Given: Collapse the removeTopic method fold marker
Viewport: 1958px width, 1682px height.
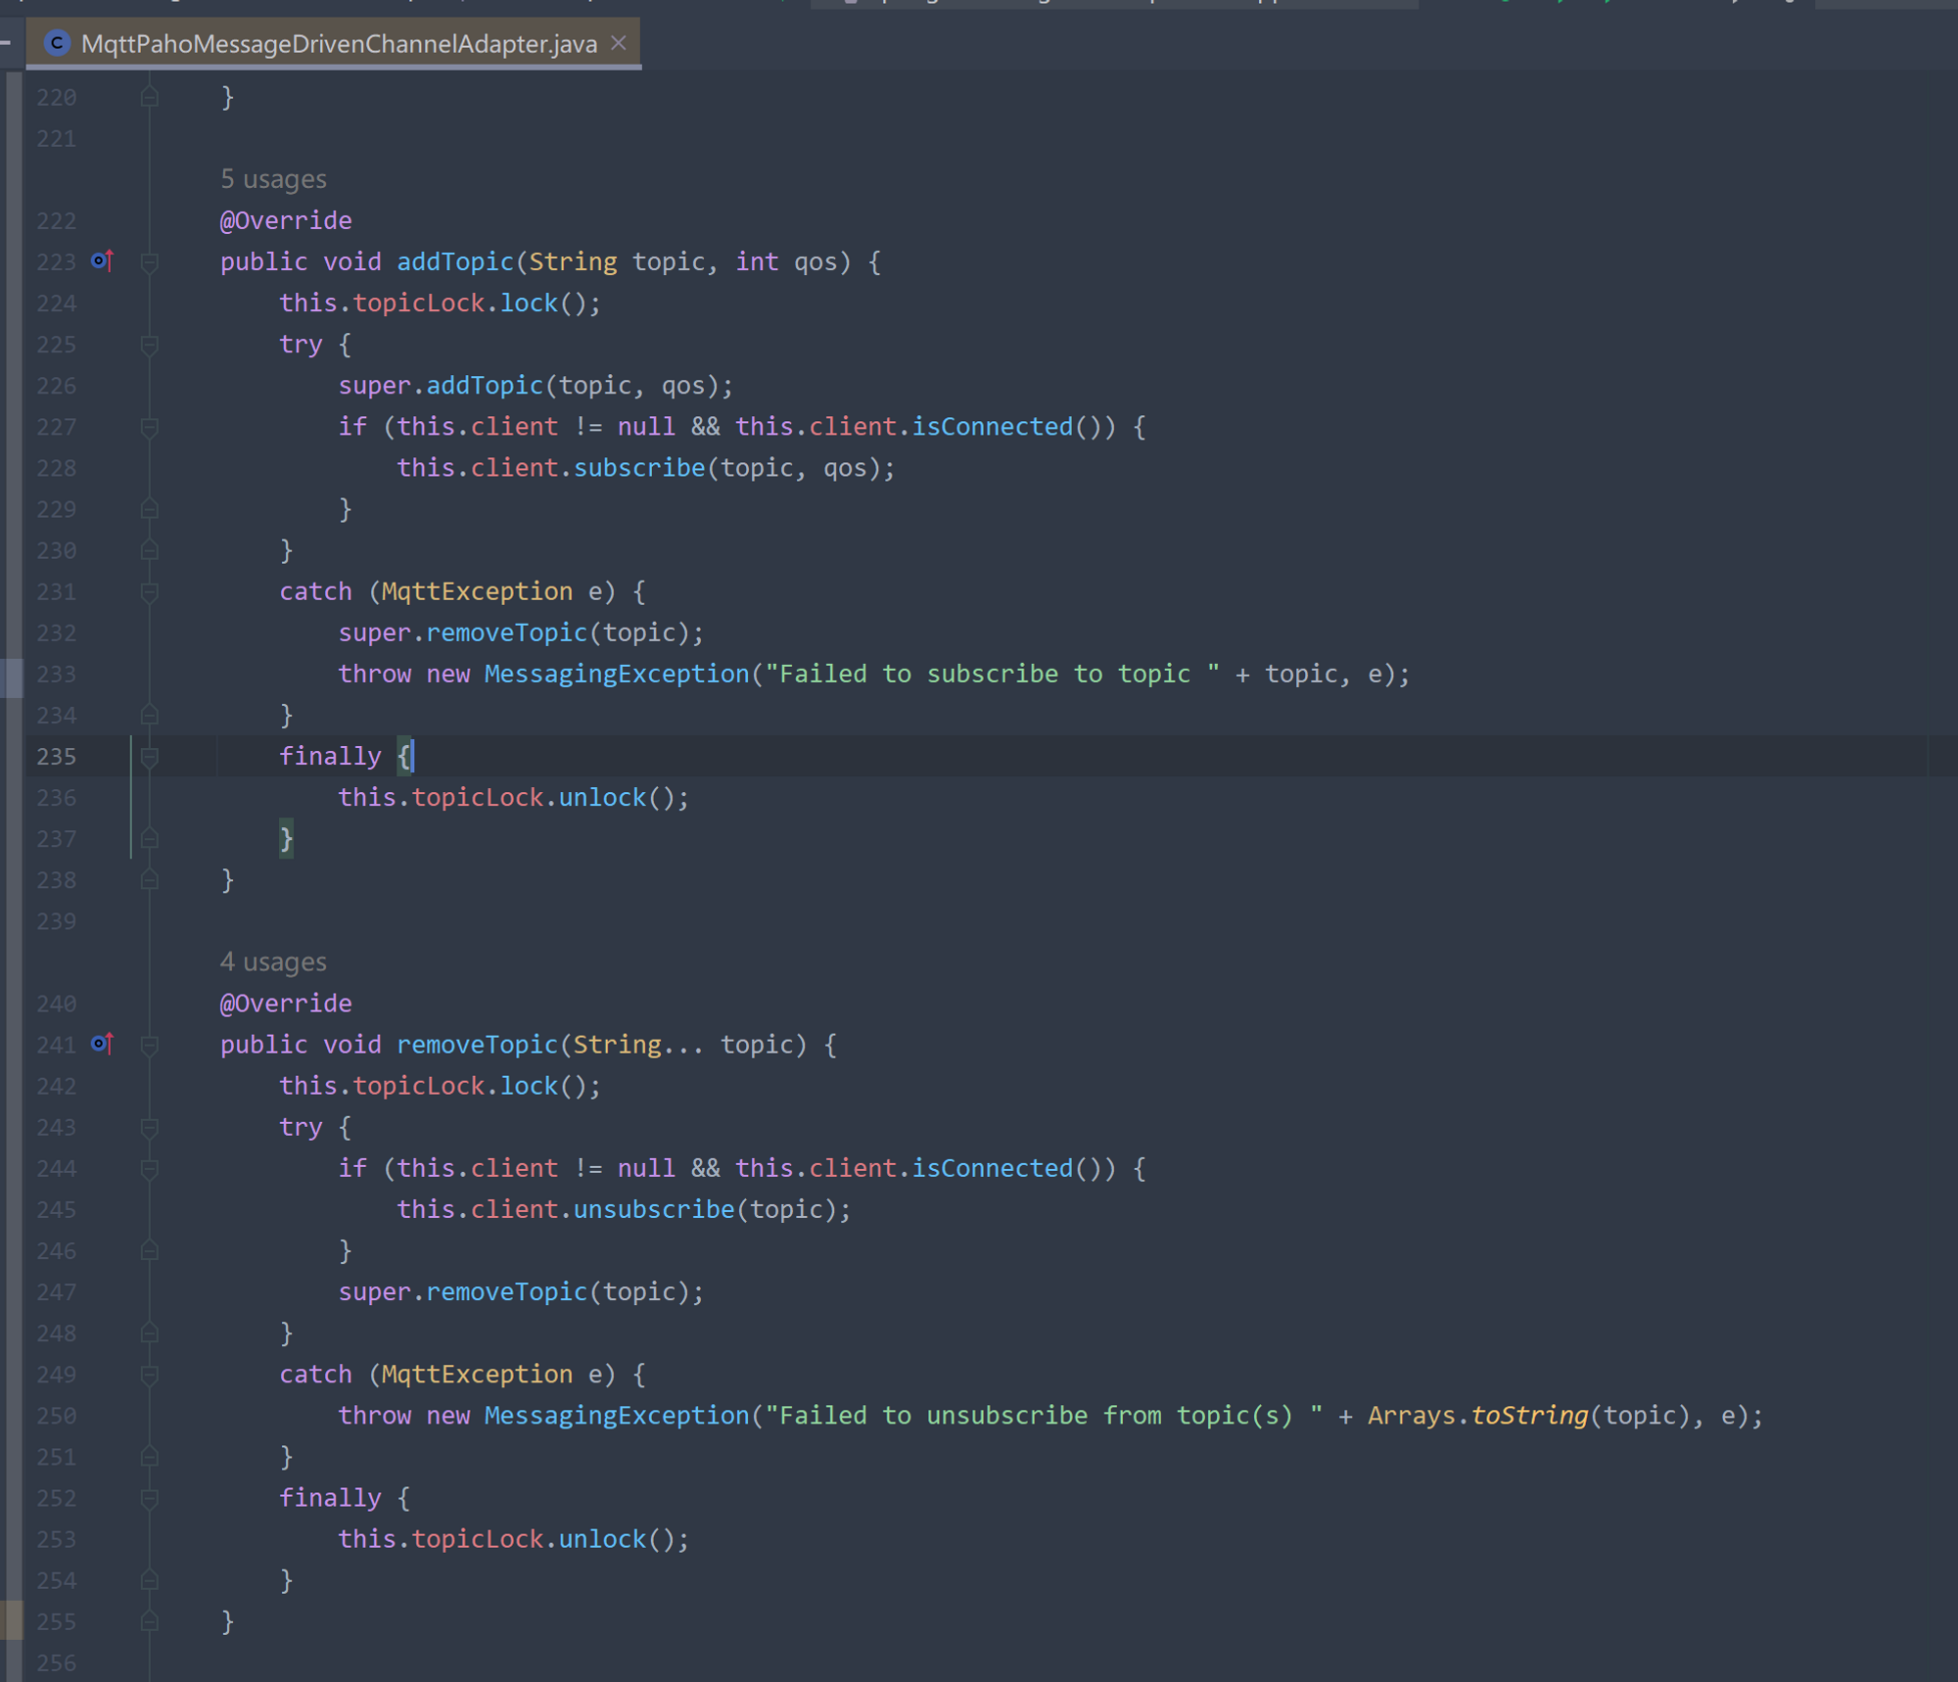Looking at the screenshot, I should (x=150, y=1045).
